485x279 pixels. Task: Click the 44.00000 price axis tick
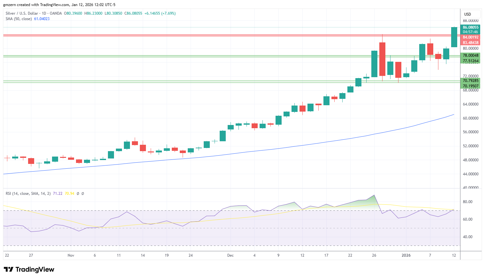click(x=471, y=174)
